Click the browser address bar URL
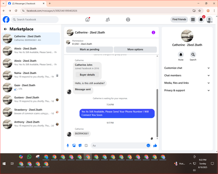The height and width of the screenshot is (174, 218). point(52,11)
